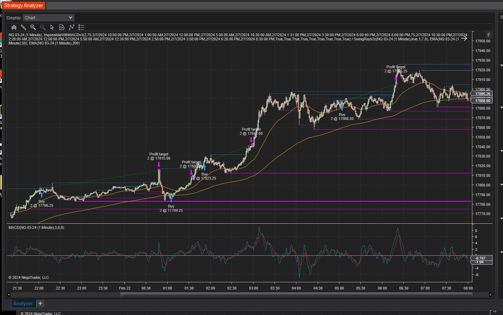Viewport: 503px width, 315px height.
Task: Add a new tab with plus button
Action: (40, 303)
